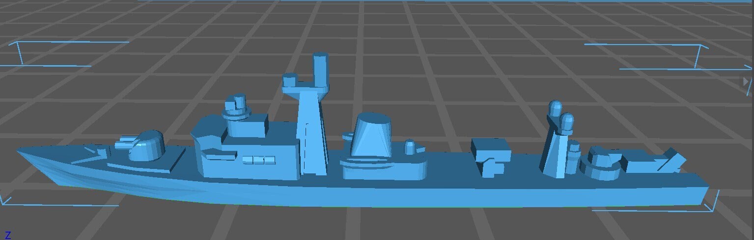This screenshot has height=240, width=754.
Task: Expand the side panel arrow at right edge
Action: [x=747, y=81]
